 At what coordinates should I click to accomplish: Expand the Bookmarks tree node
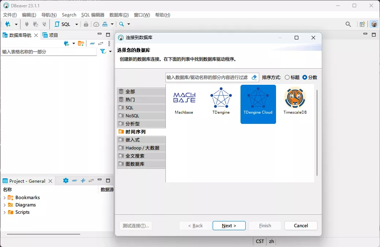[x=4, y=198]
